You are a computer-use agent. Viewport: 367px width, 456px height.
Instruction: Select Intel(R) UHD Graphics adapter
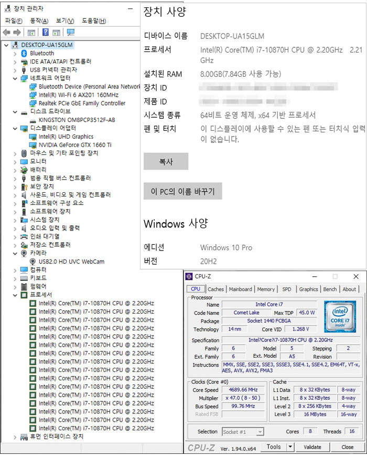(66, 137)
